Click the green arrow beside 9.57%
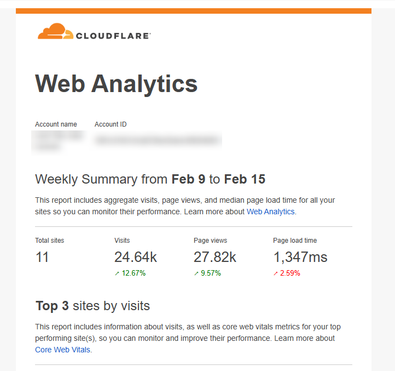Viewport: 395px width, 371px height. (196, 273)
